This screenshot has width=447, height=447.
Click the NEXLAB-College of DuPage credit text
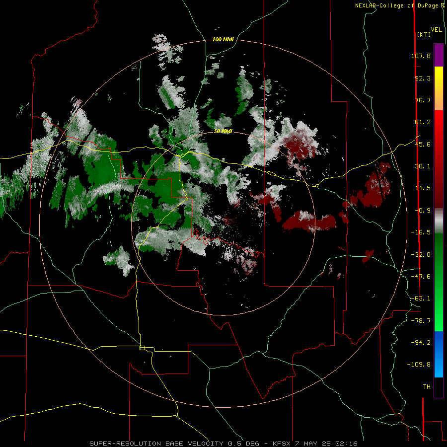tap(398, 5)
